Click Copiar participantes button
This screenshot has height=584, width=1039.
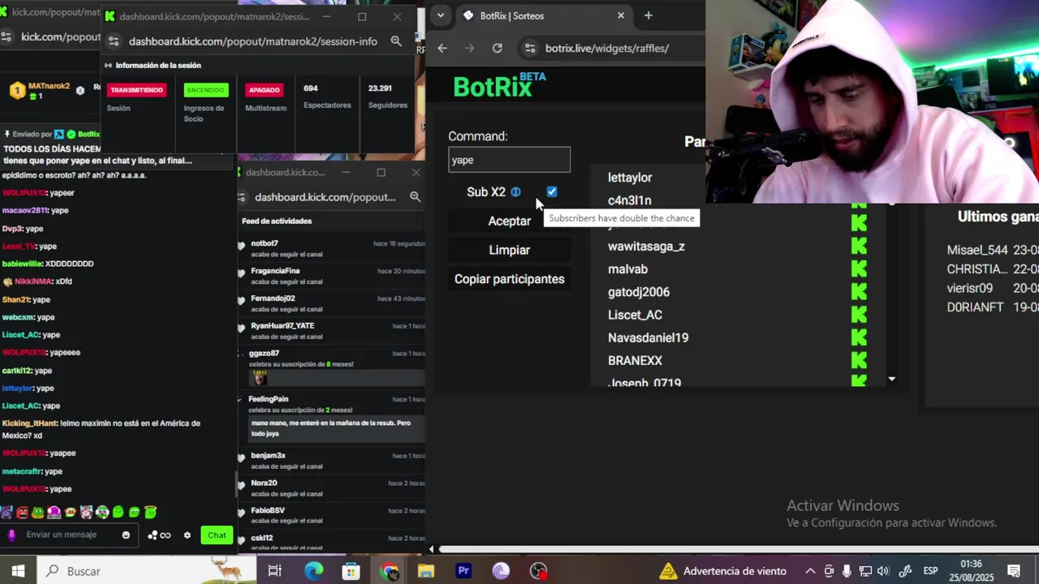(x=510, y=279)
